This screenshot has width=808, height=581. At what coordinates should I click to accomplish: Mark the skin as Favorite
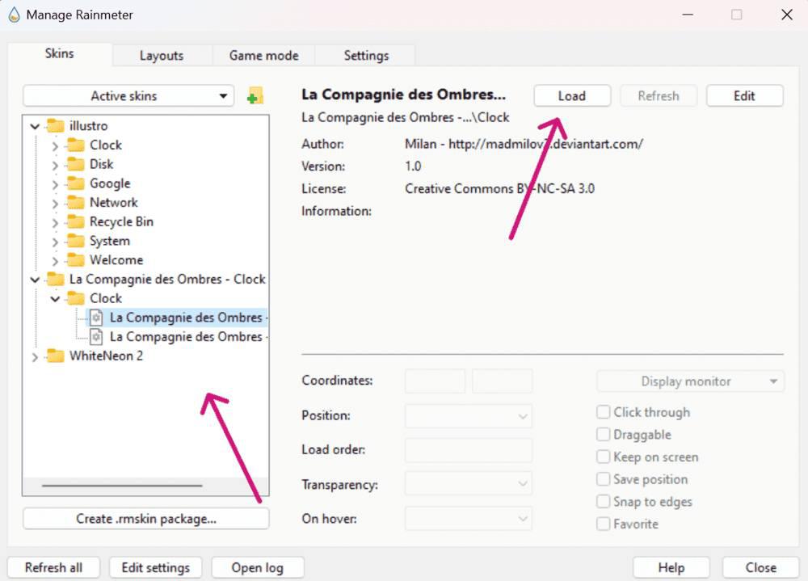tap(603, 524)
